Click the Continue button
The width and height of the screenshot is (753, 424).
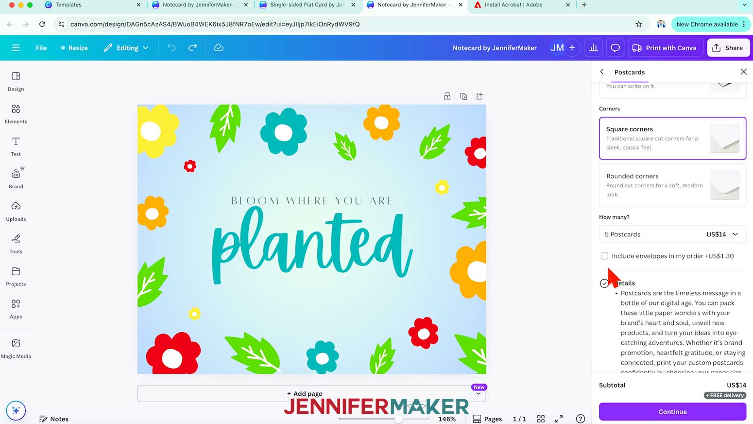click(672, 411)
